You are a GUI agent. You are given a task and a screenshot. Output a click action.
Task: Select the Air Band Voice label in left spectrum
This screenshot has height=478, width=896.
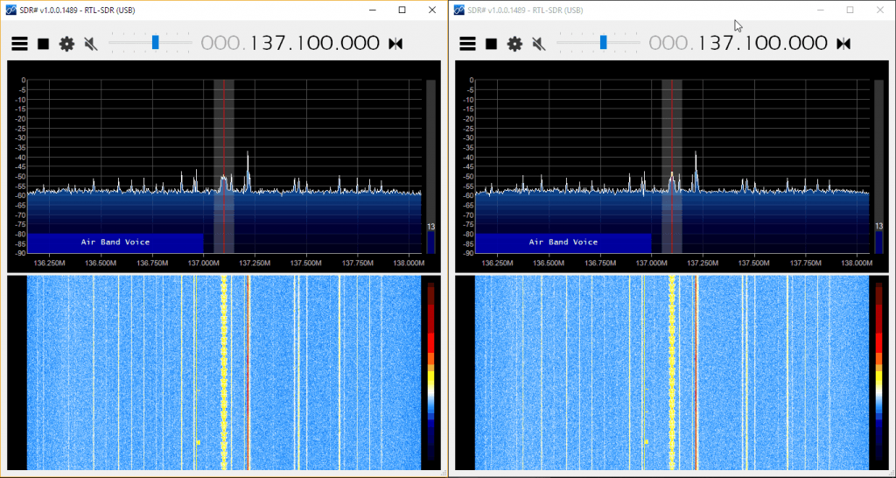pyautogui.click(x=115, y=242)
